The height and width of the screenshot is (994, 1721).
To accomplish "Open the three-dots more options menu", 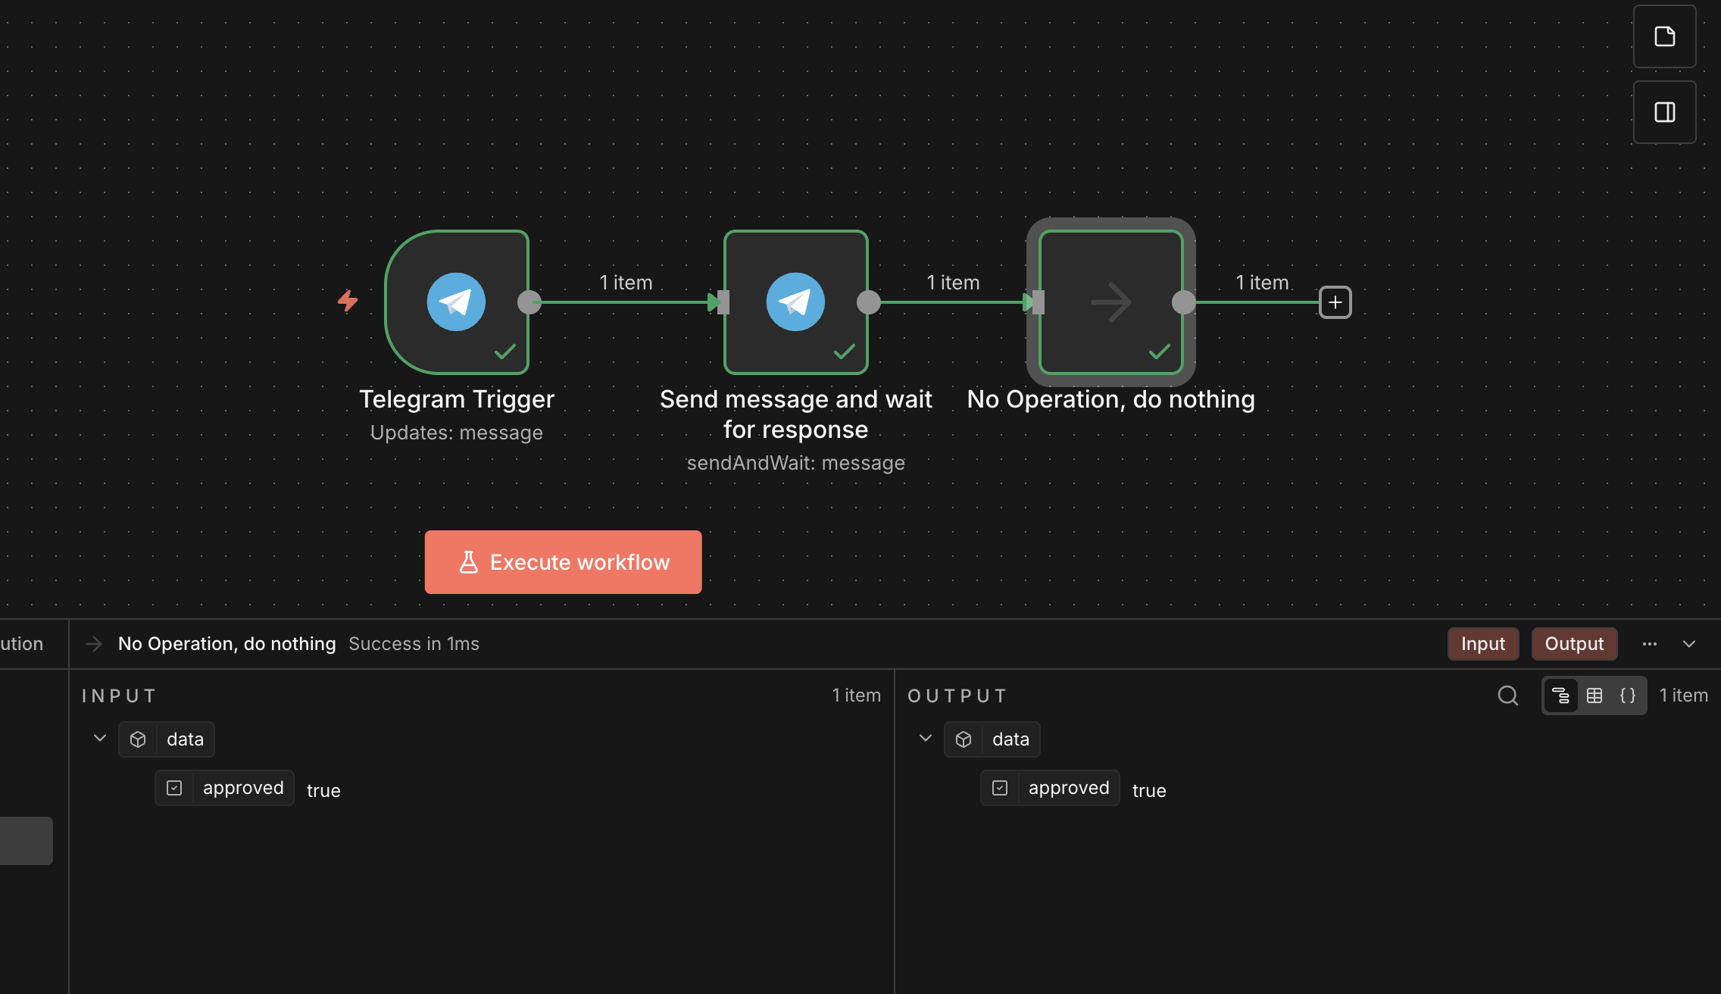I will click(x=1650, y=644).
